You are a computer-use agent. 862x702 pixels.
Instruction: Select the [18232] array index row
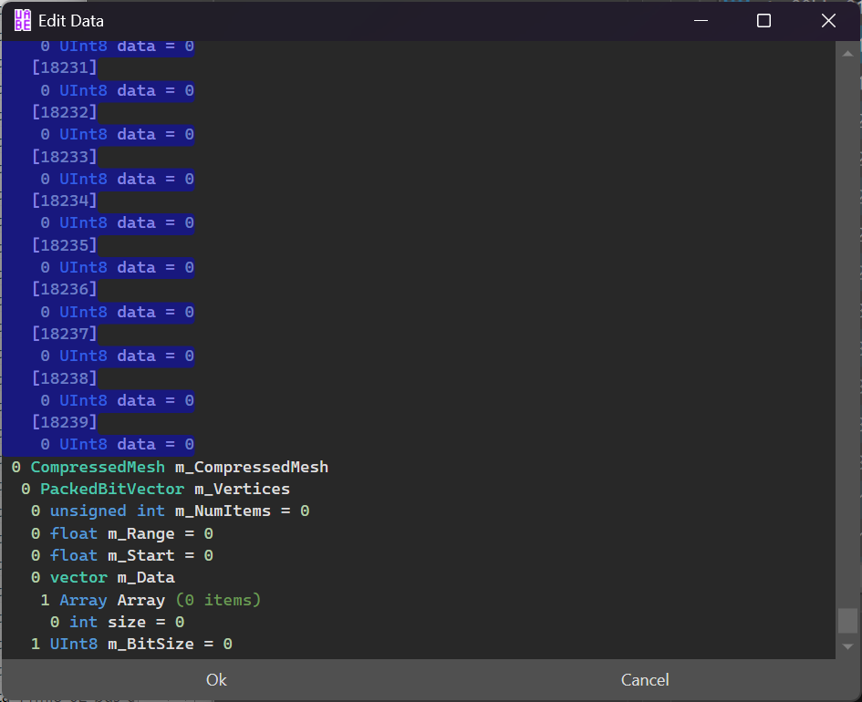point(65,112)
